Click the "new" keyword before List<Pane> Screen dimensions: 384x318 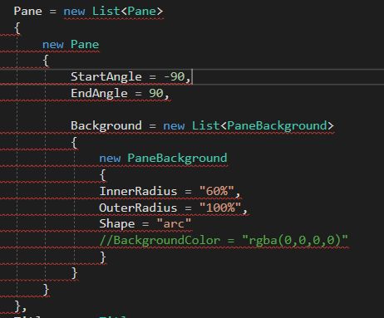tap(74, 12)
